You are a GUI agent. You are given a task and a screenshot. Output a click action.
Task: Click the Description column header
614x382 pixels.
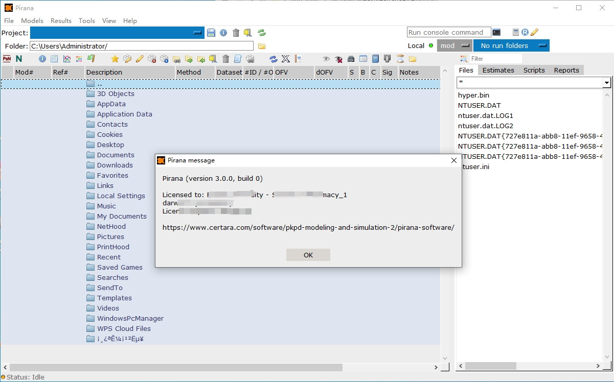tap(130, 72)
